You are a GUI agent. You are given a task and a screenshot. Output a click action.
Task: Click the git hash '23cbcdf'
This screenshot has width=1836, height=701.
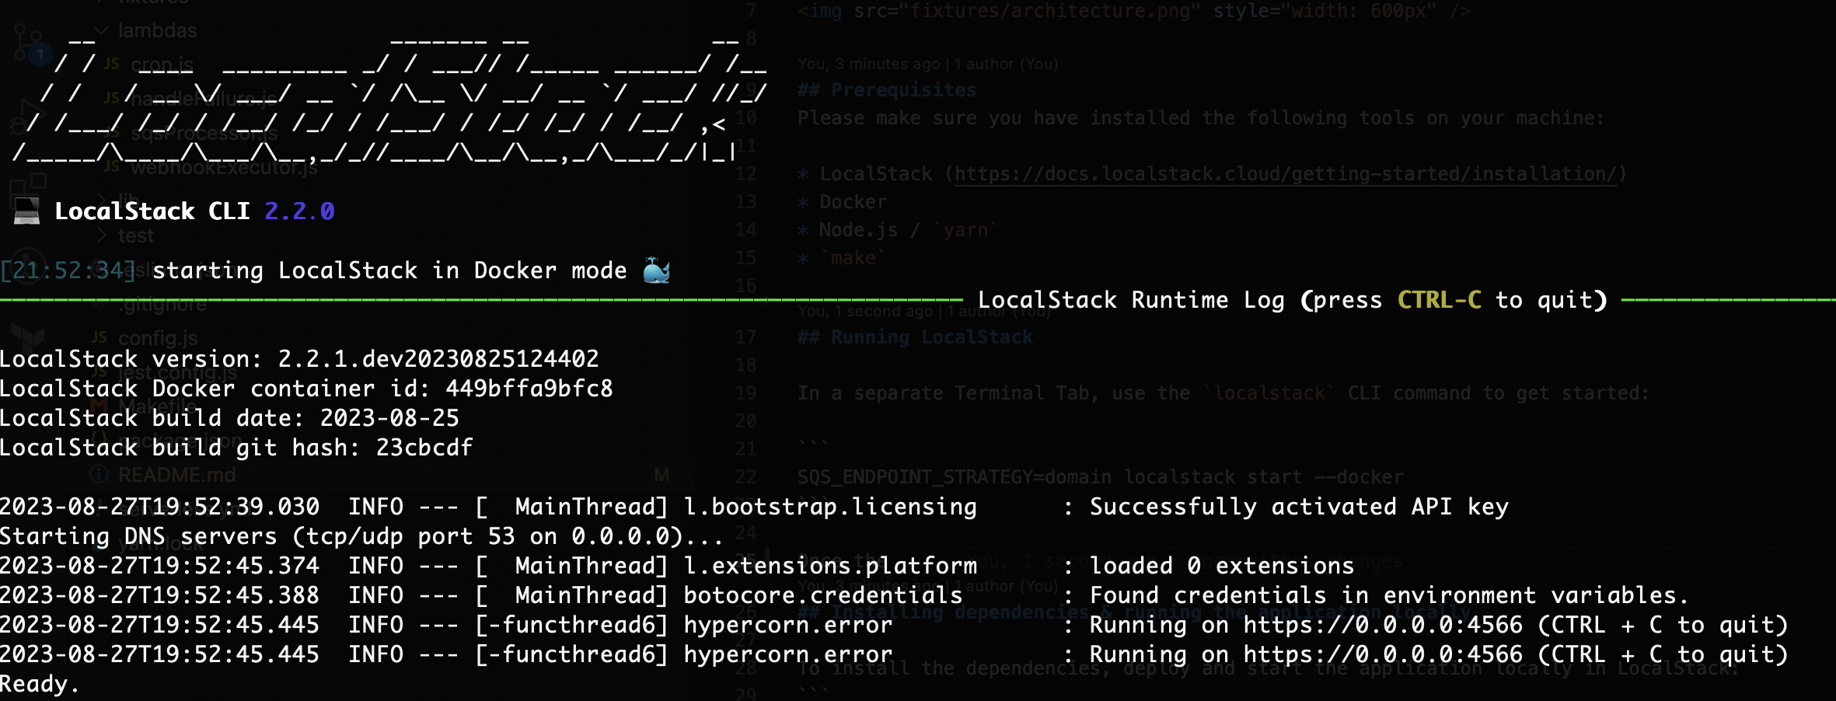424,448
